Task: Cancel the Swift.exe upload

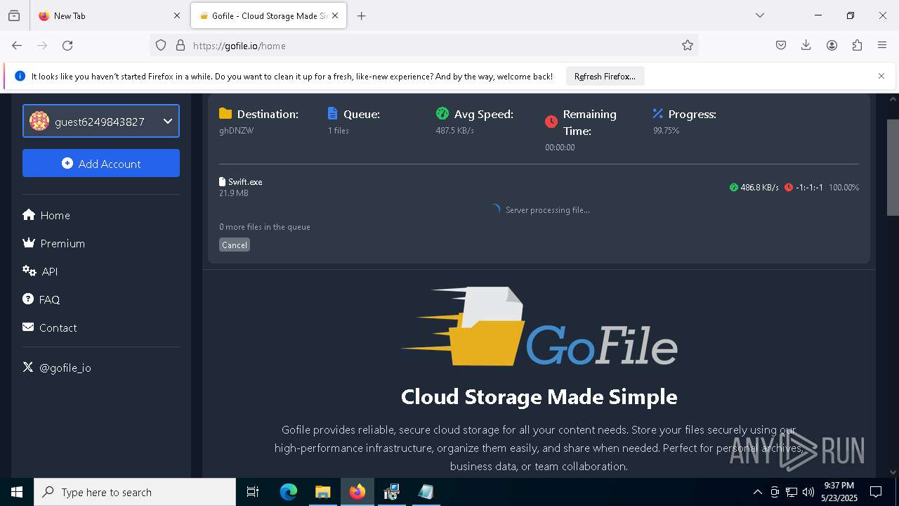Action: (235, 245)
